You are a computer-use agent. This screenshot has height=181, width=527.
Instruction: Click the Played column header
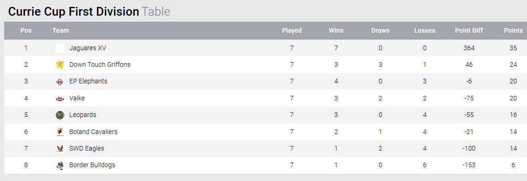tap(292, 30)
